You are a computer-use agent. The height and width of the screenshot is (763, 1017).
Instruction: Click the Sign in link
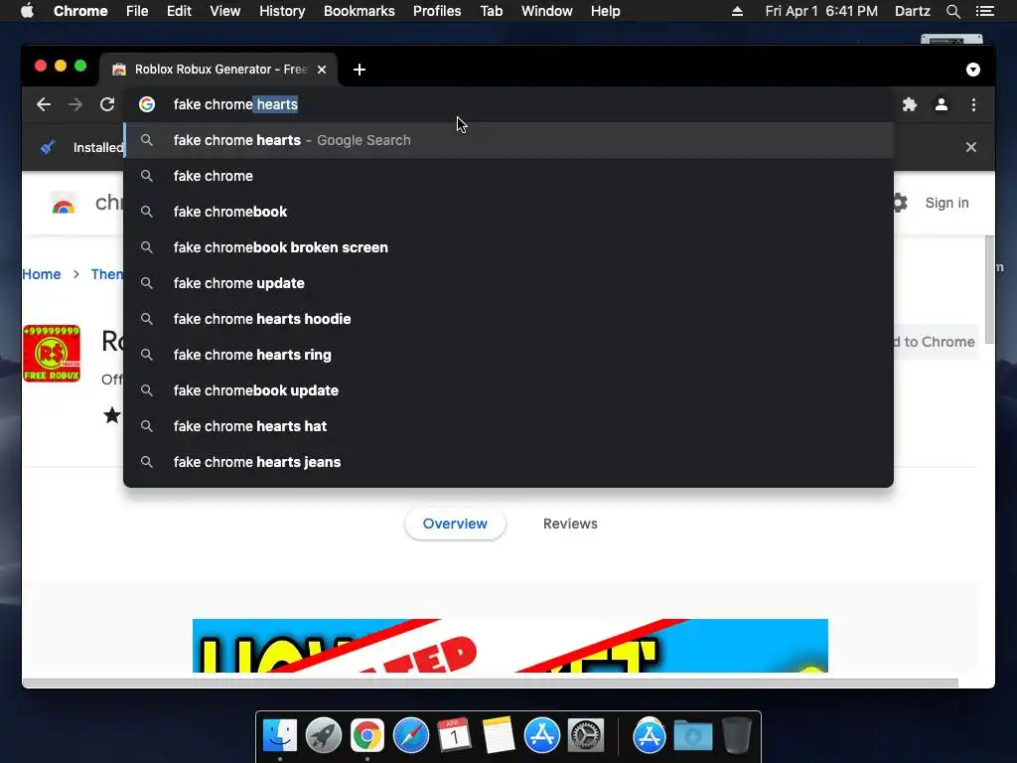[946, 203]
